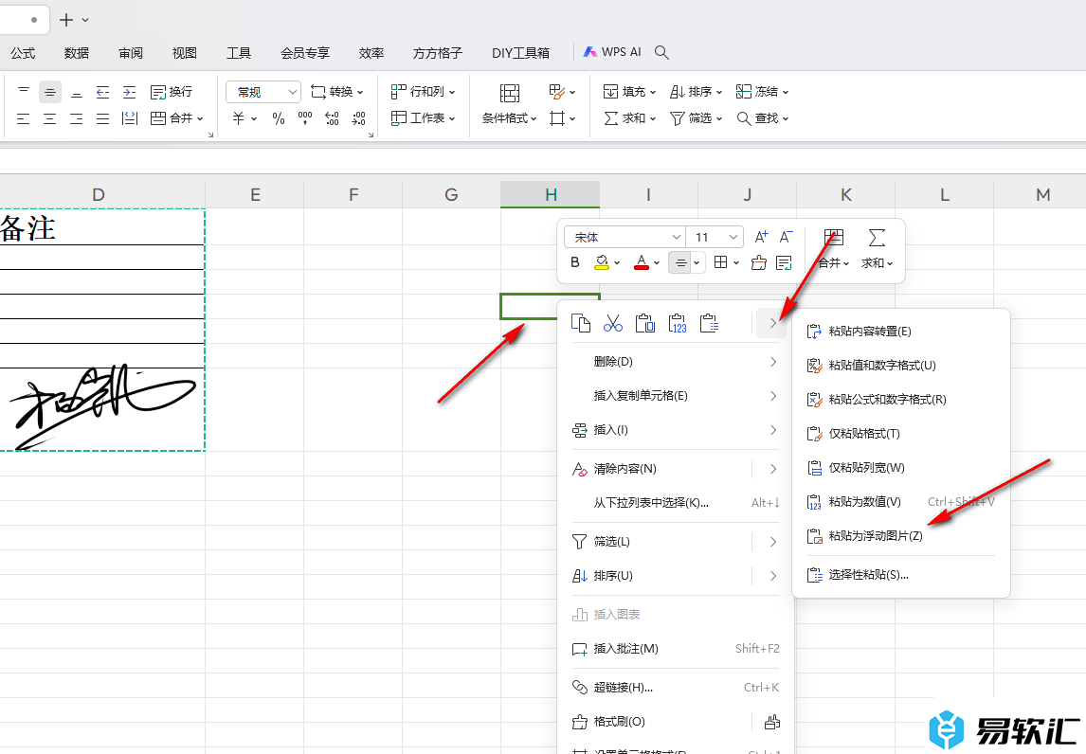
Task: Click 排序(U) in context menu
Action: (613, 575)
